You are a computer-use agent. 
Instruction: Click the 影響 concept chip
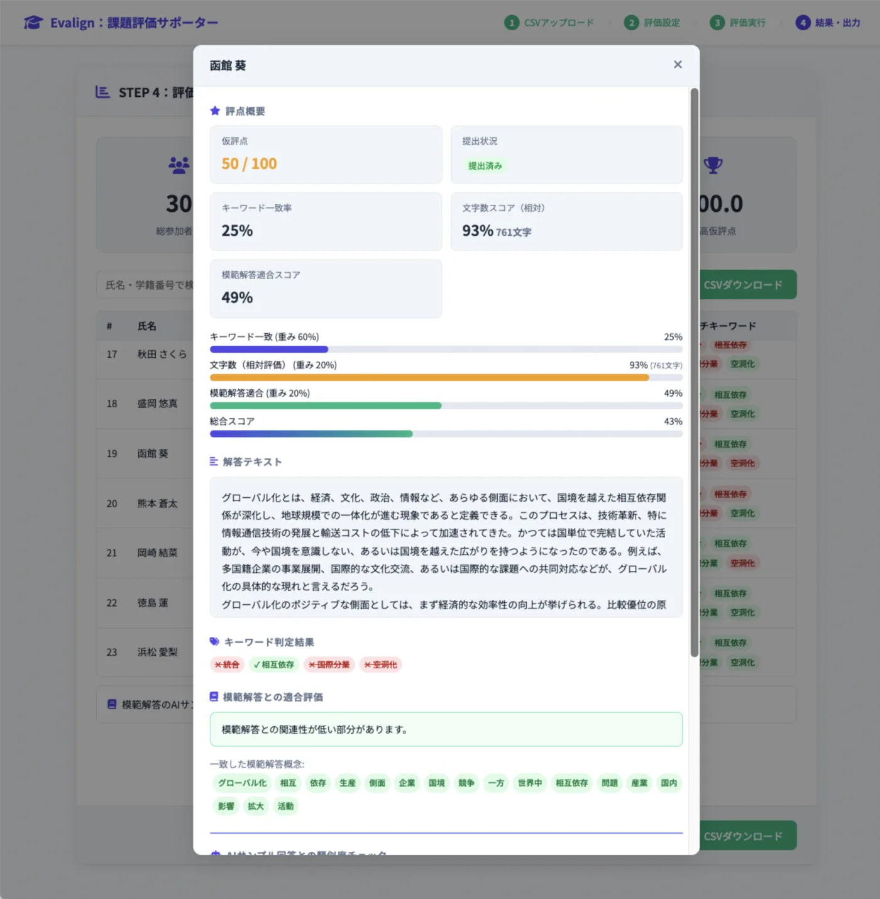point(226,806)
